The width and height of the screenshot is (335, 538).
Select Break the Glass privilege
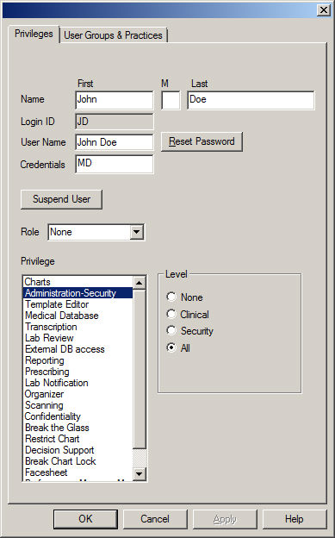(78, 428)
